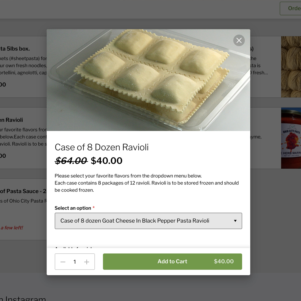Click the Instagram heading at page bottom

(x=25, y=298)
